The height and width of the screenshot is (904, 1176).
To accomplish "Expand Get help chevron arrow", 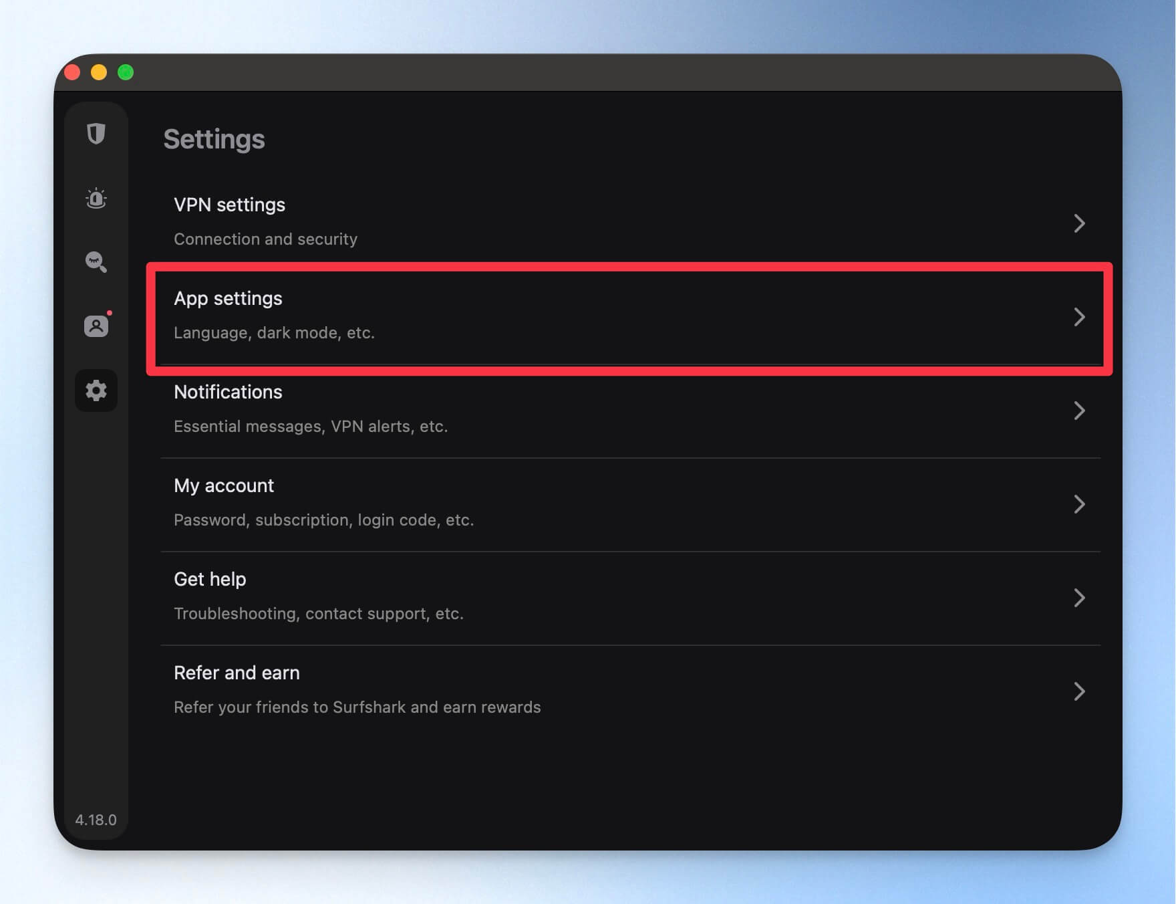I will click(1079, 598).
